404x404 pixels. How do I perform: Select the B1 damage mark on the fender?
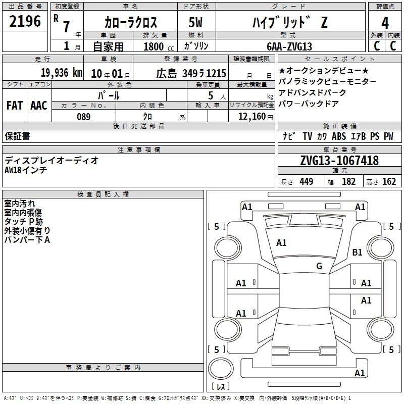tap(358, 252)
